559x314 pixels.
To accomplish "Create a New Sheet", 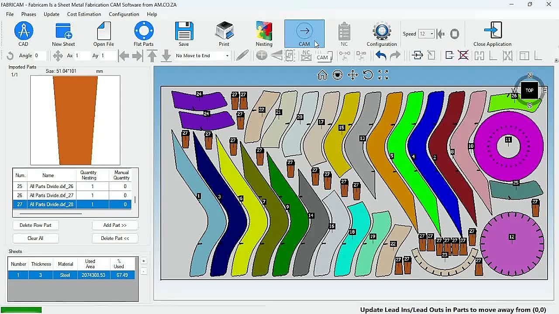I will (63, 34).
